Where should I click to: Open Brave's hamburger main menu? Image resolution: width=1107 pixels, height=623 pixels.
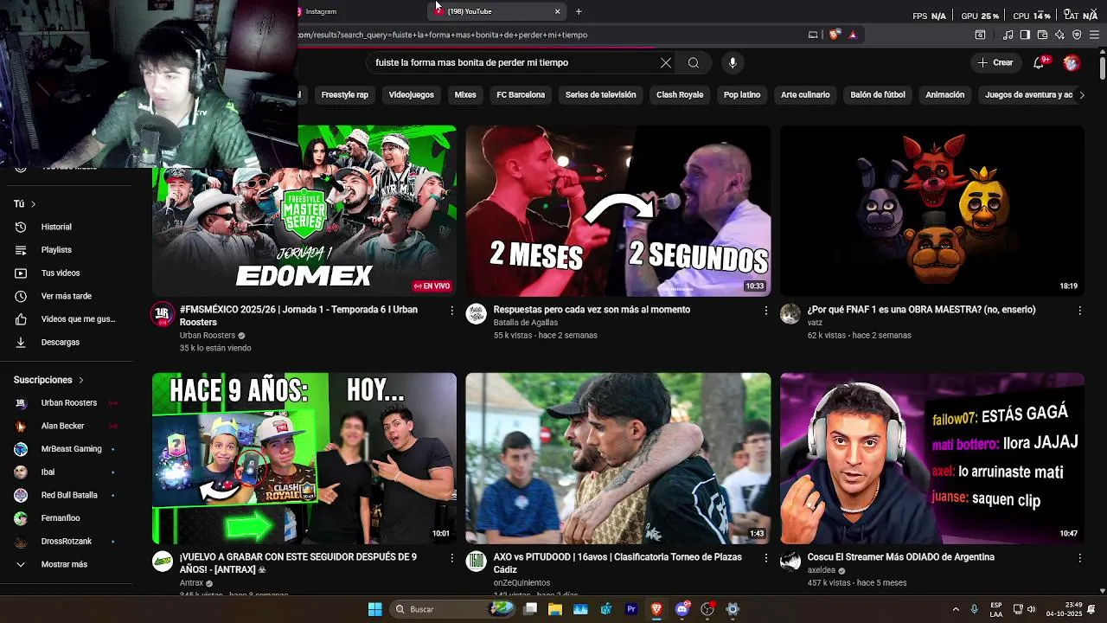pos(1095,35)
